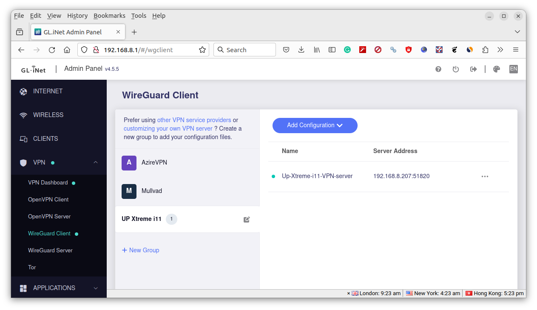Open the Pocket save icon

(286, 50)
